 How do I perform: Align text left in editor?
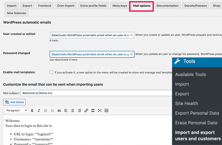point(66,110)
